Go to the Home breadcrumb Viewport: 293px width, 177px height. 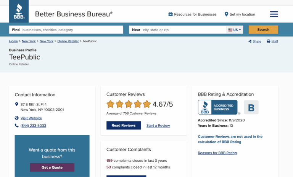pyautogui.click(x=13, y=41)
